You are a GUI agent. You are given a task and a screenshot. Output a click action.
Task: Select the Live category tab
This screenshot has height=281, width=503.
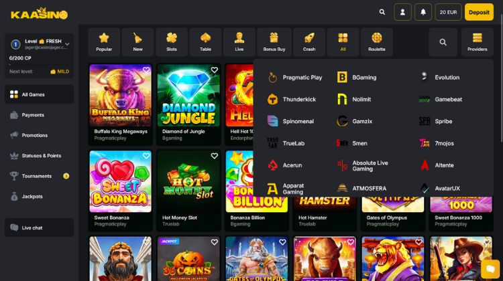[239, 42]
